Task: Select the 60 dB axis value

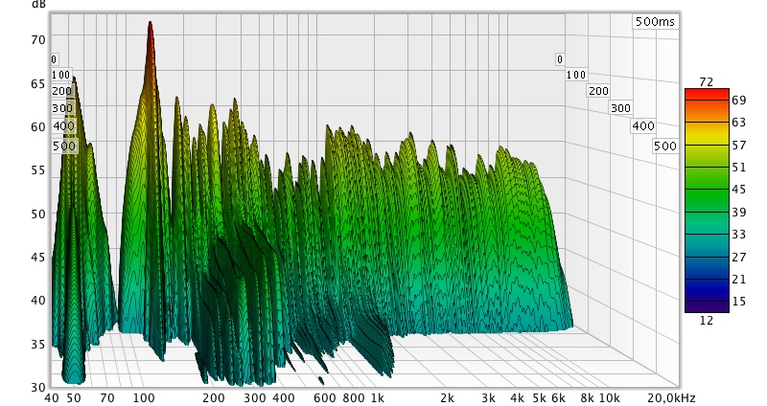Action: [x=38, y=127]
